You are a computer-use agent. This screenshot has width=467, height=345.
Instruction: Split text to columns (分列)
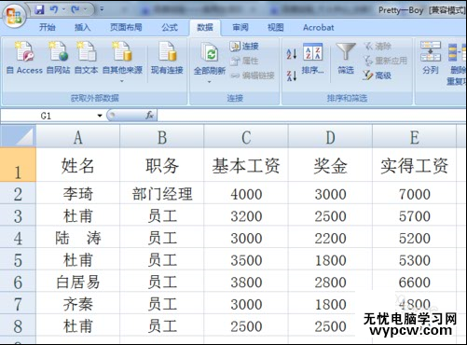tap(431, 59)
